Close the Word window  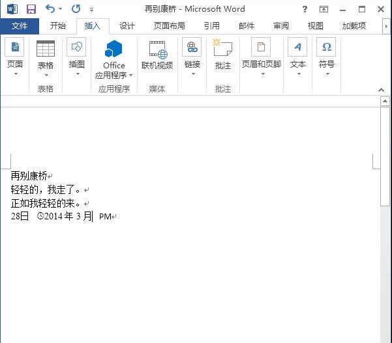(381, 9)
